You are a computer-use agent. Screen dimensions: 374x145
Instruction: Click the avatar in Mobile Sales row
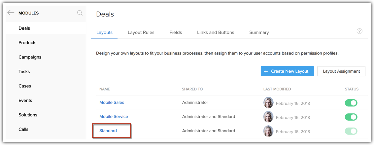[x=268, y=103]
